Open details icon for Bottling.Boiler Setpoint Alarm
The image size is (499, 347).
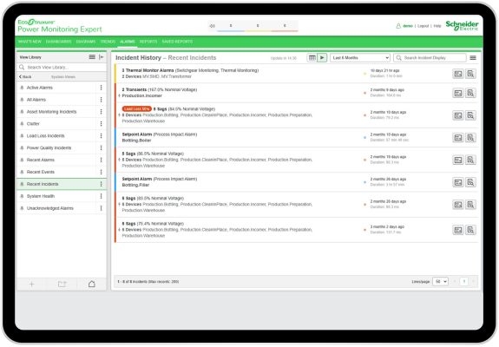(x=458, y=137)
